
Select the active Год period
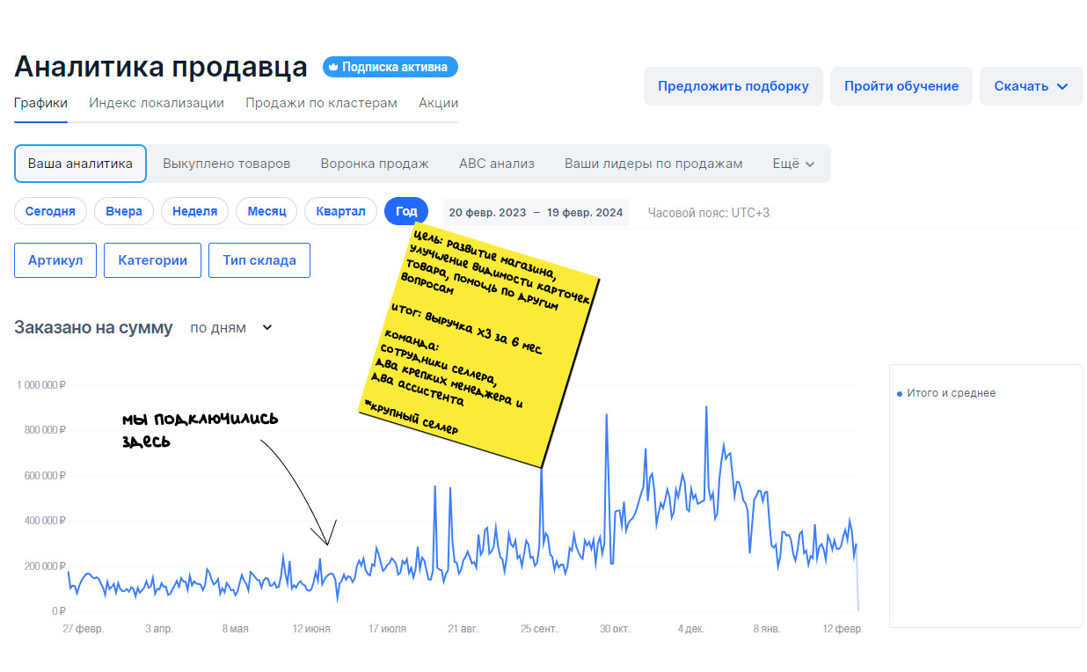coord(406,212)
